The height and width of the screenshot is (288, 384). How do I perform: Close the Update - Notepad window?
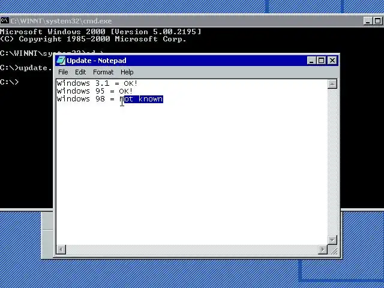332,61
